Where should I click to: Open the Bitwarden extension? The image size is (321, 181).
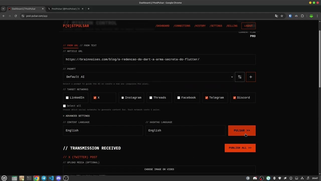[290, 16]
